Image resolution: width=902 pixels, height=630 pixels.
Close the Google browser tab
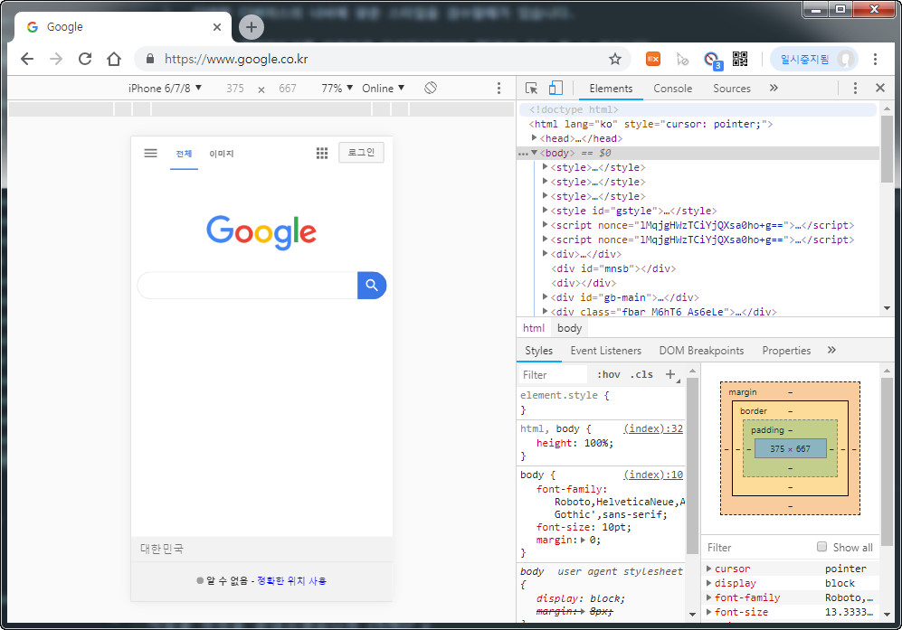[217, 27]
